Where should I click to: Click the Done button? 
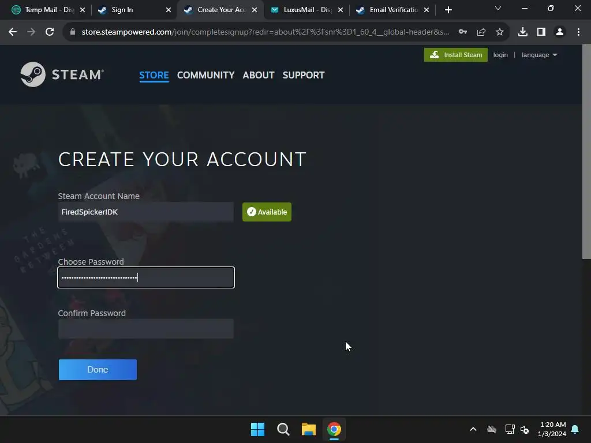pos(98,370)
